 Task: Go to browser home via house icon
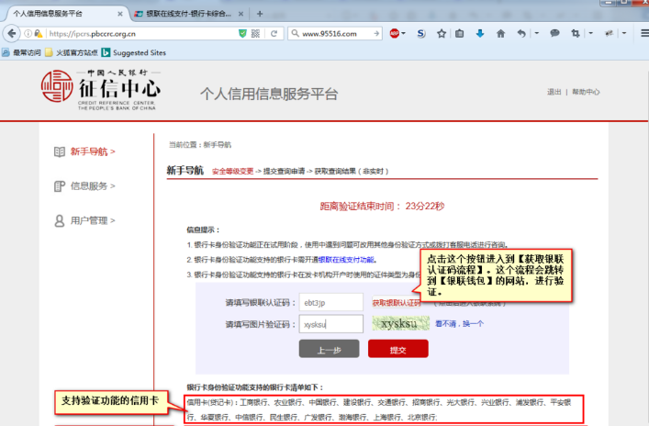500,34
